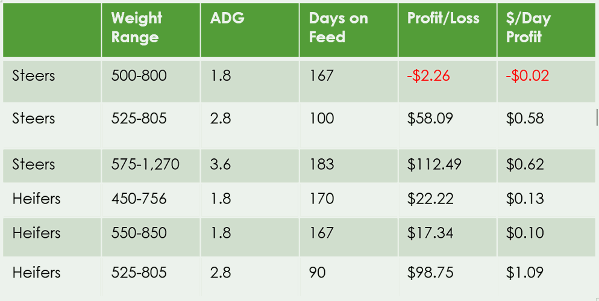Select the red -$2.26 loss cell
599x301 pixels.
(x=428, y=76)
